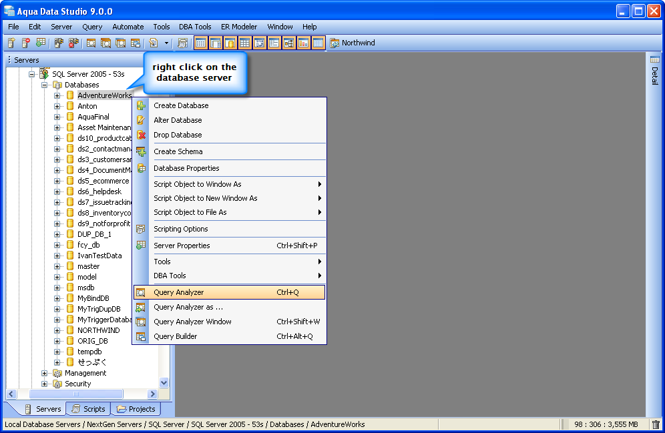
Task: Open the DBA Tools menu bar item
Action: (x=195, y=27)
